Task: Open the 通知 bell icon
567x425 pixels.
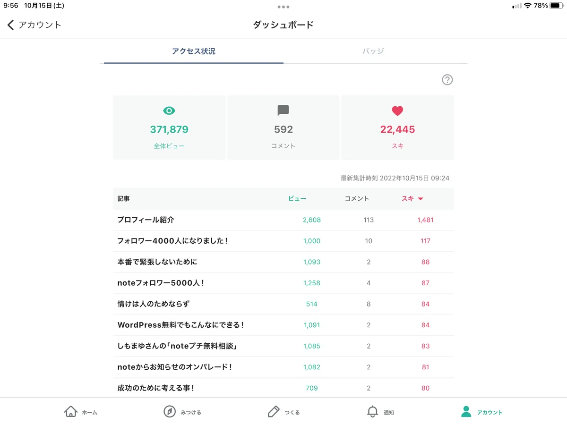Action: (x=373, y=412)
